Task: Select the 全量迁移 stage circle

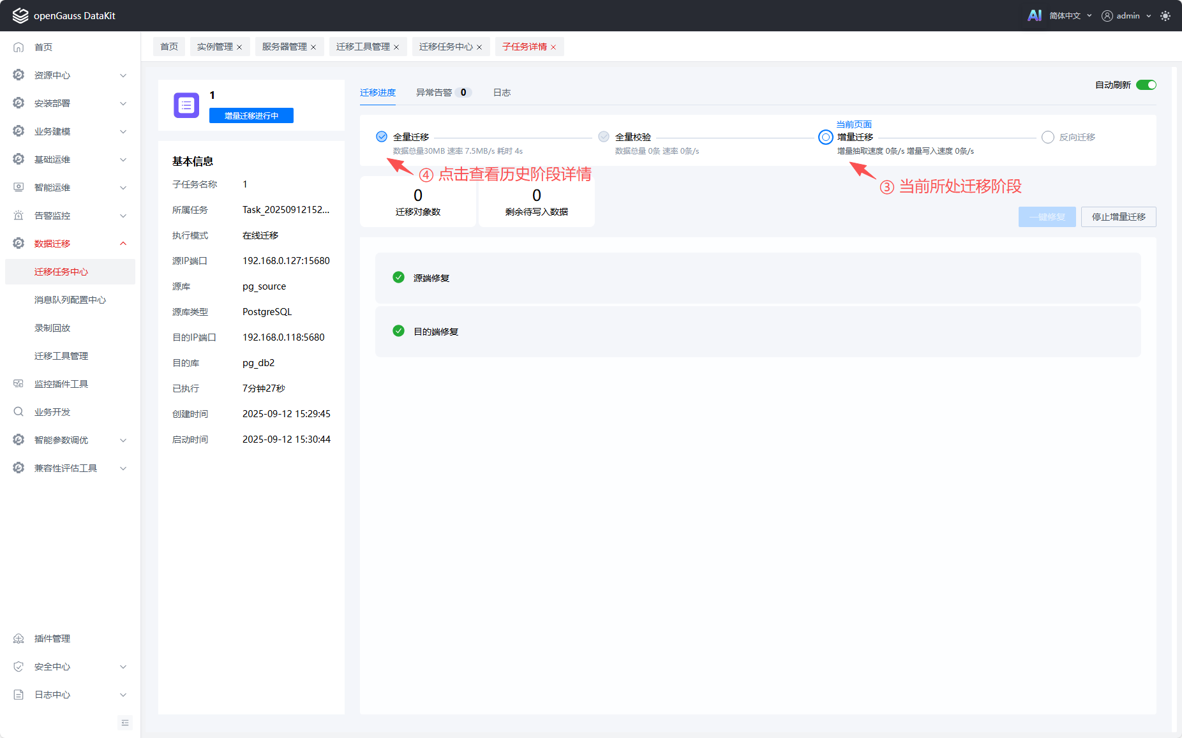Action: click(382, 137)
